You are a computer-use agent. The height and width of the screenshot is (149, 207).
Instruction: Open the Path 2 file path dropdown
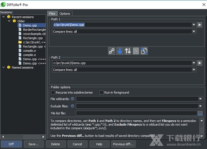click(x=194, y=63)
